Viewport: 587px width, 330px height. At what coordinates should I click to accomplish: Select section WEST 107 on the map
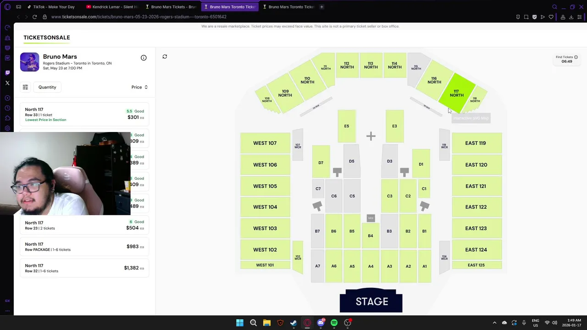(265, 143)
